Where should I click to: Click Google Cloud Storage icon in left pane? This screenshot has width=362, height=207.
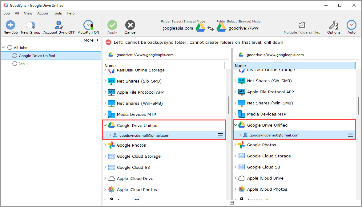coord(111,156)
